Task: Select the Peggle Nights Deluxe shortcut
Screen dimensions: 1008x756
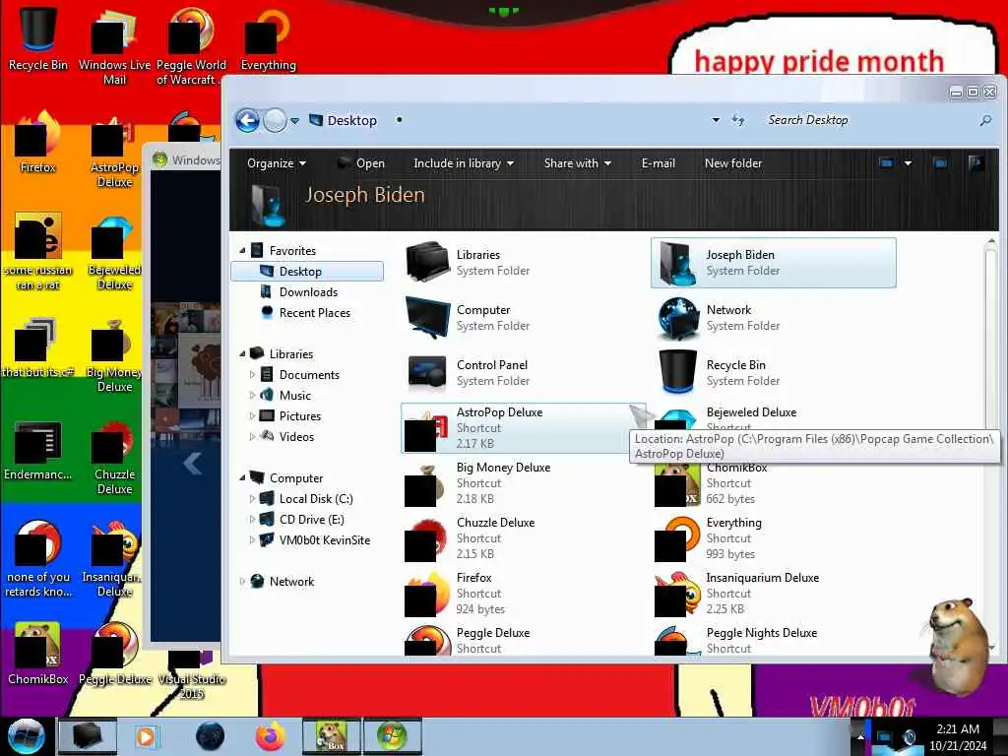Action: (x=774, y=640)
